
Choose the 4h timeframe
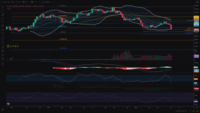point(19,2)
